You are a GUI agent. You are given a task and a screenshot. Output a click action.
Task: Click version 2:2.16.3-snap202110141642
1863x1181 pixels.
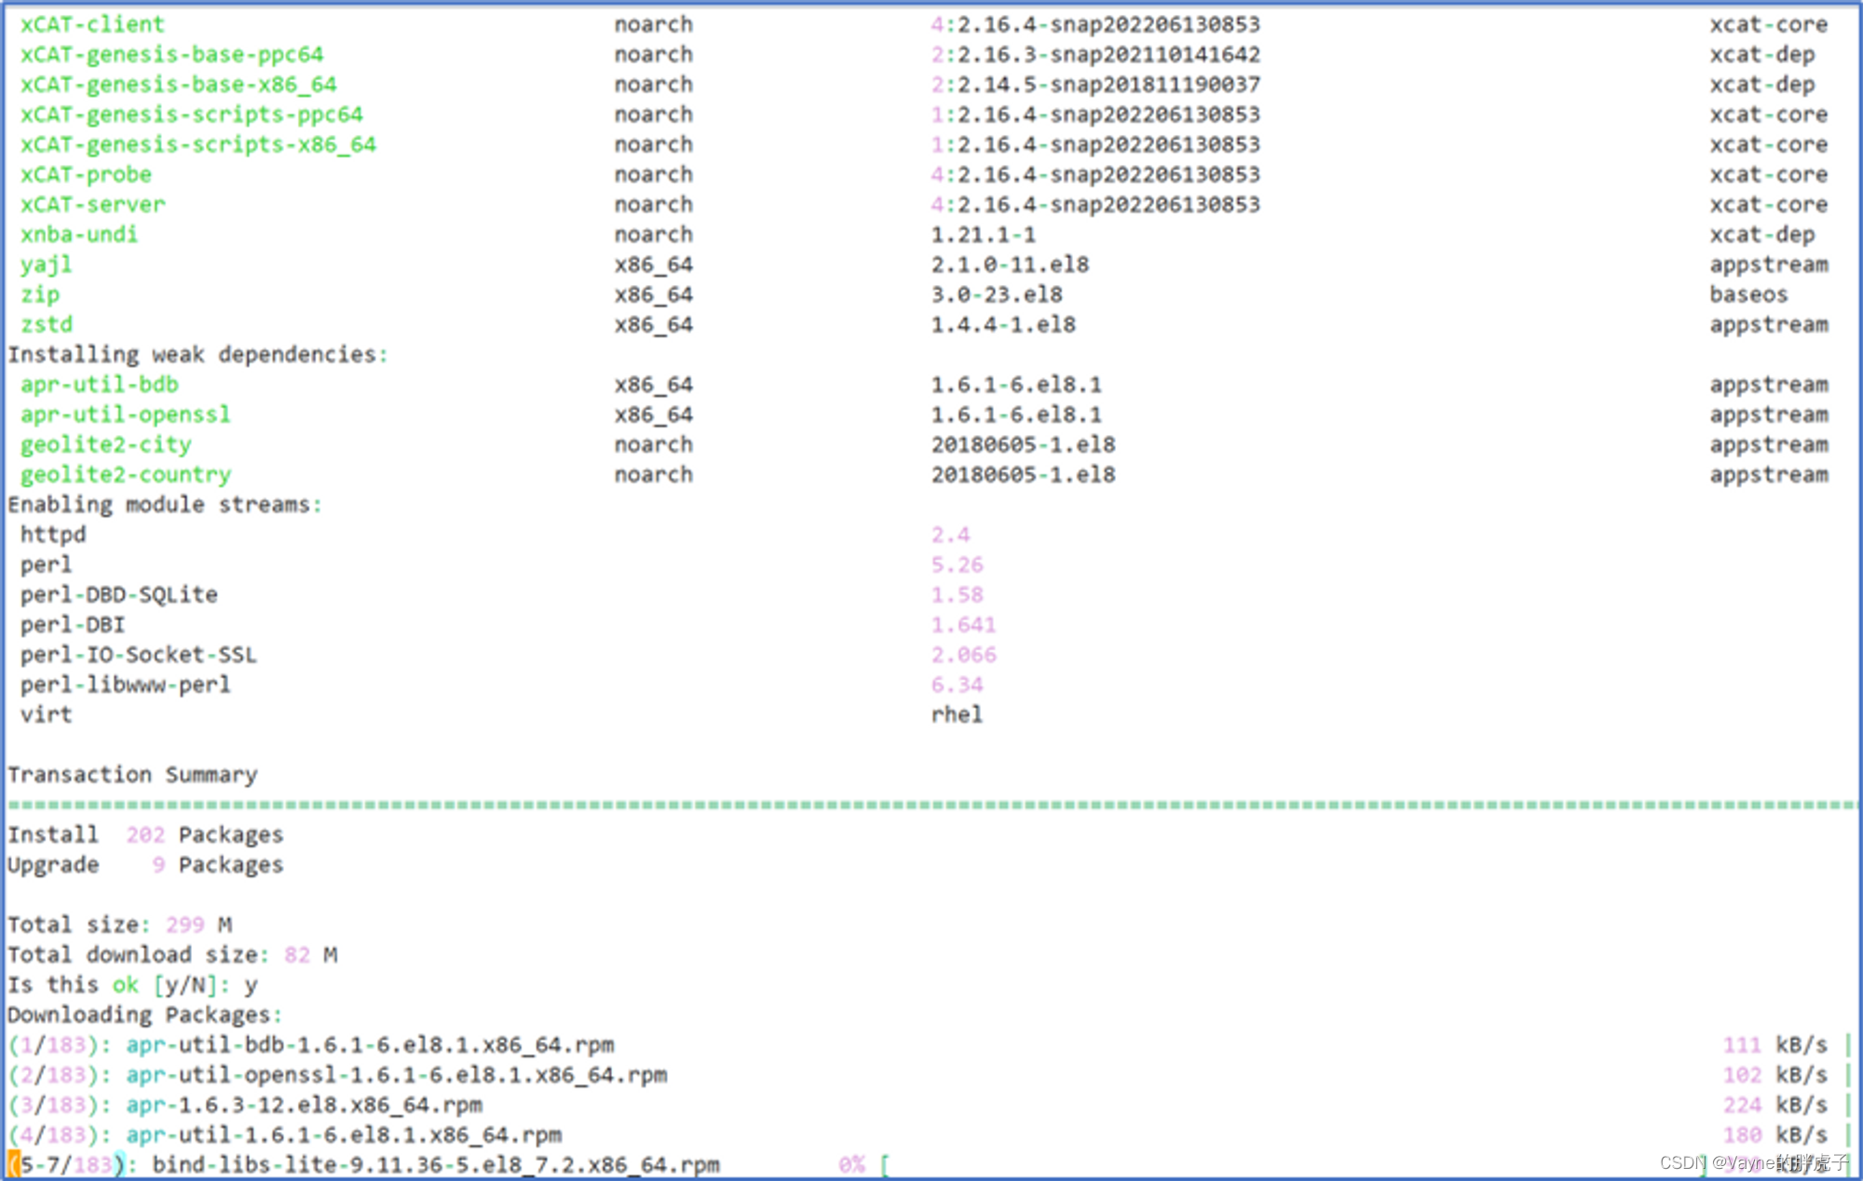point(1096,54)
